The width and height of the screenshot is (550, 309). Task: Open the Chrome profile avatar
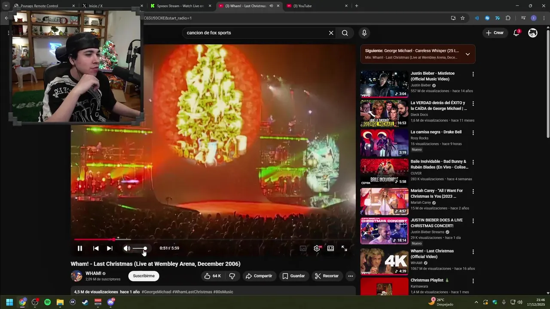(534, 18)
